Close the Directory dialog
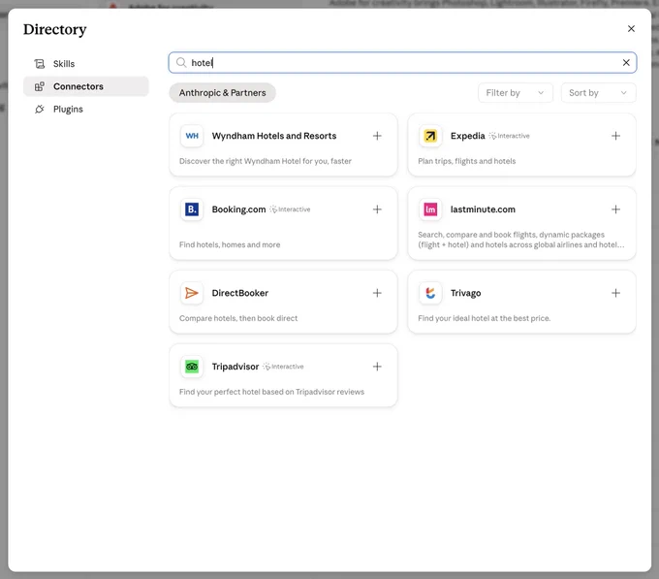Viewport: 659px width, 579px height. 631,28
